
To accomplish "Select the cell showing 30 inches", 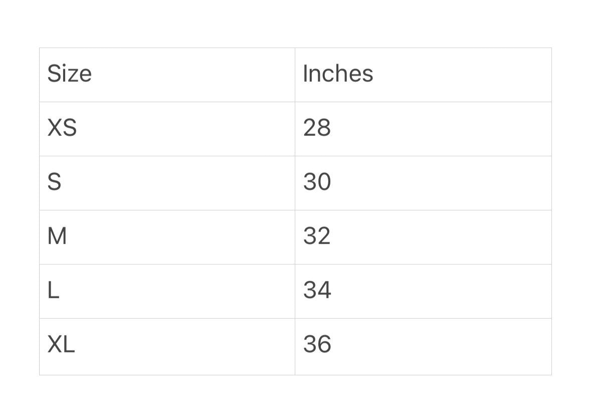I will (x=423, y=183).
